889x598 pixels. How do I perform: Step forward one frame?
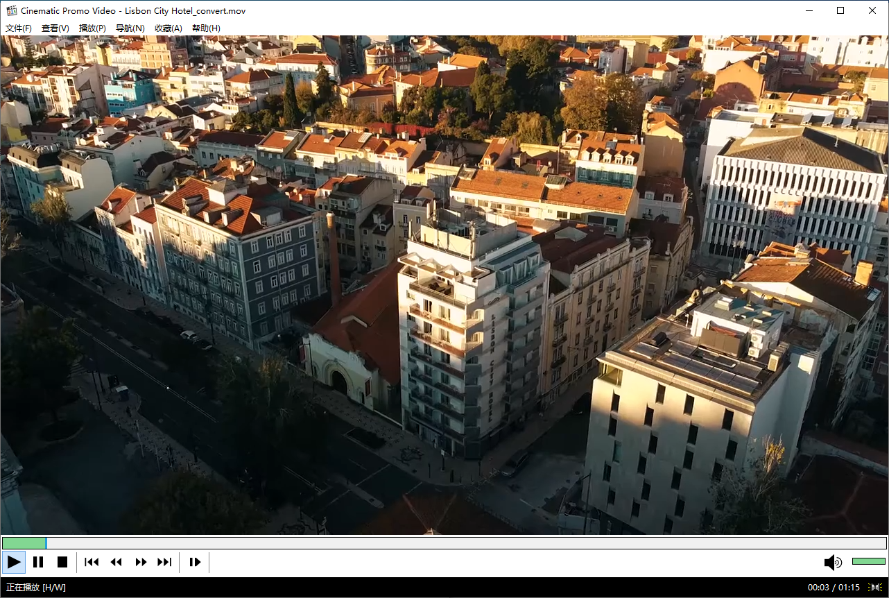pyautogui.click(x=195, y=562)
